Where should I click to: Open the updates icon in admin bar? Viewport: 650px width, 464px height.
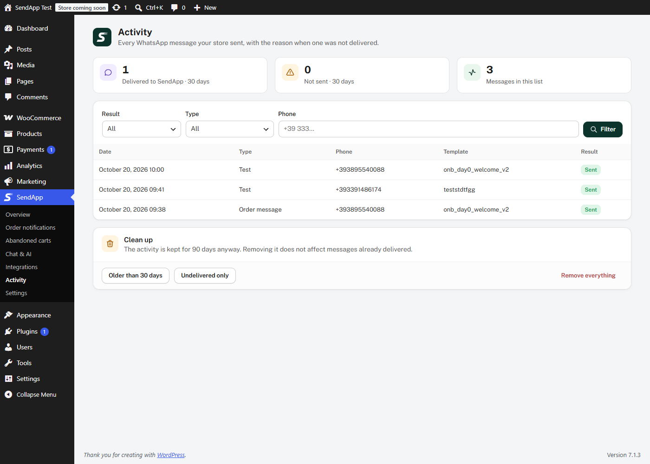(117, 7)
